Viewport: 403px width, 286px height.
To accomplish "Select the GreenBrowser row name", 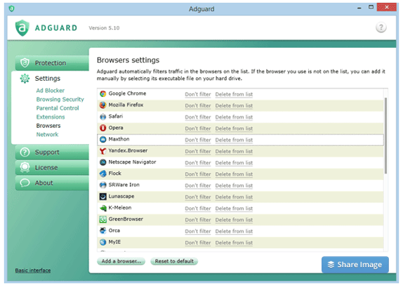I will pos(126,219).
